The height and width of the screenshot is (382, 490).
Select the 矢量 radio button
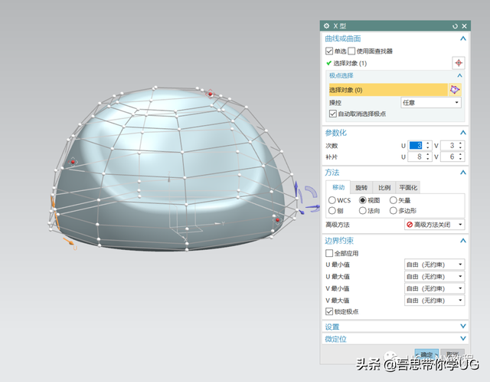click(x=393, y=200)
